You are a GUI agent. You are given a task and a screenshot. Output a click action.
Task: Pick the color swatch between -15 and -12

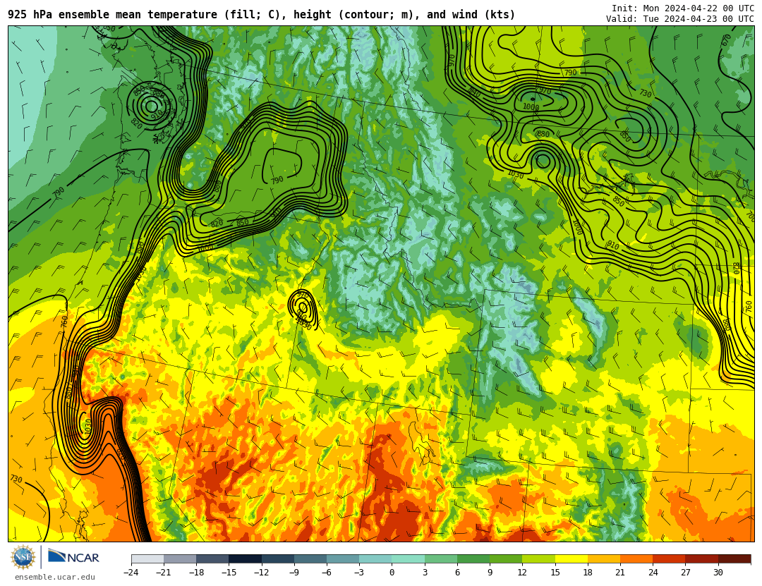(246, 558)
